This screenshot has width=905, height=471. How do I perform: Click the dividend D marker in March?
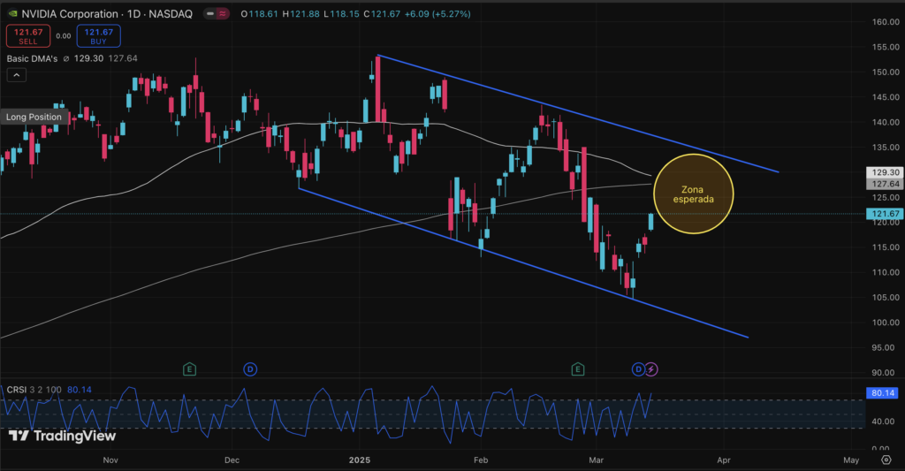pyautogui.click(x=638, y=369)
